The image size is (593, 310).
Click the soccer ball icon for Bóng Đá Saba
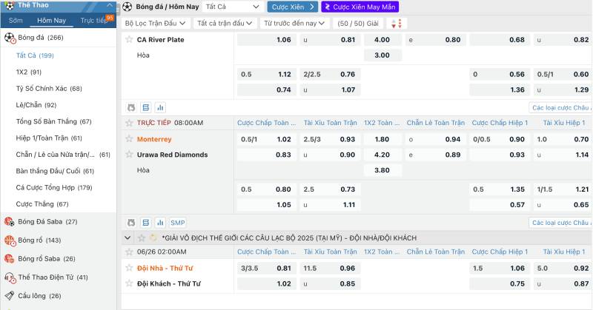(x=10, y=221)
